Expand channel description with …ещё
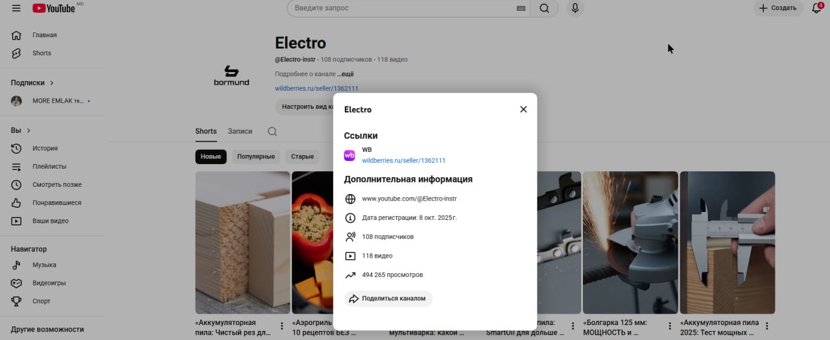This screenshot has width=830, height=340. (x=345, y=74)
